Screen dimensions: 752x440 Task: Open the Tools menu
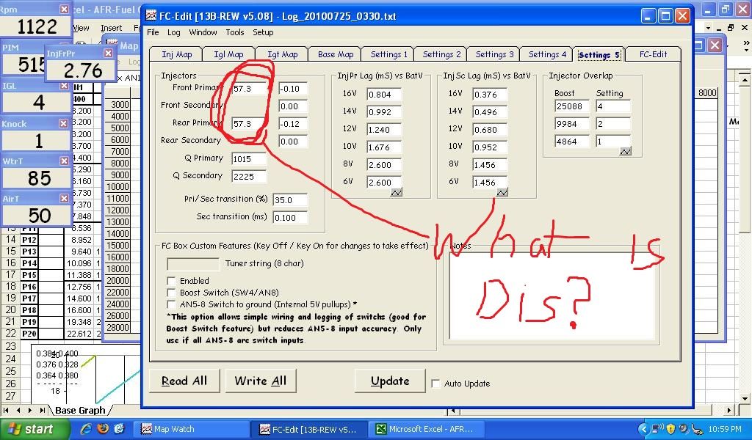tap(235, 32)
